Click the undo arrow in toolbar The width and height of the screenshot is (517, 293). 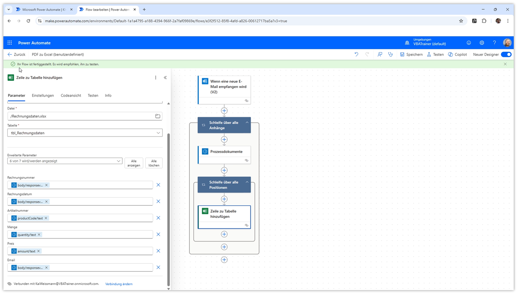[x=356, y=54]
